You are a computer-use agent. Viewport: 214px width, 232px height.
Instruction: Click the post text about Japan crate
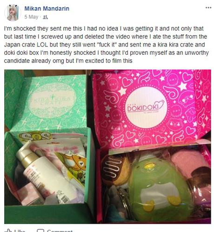(x=107, y=45)
